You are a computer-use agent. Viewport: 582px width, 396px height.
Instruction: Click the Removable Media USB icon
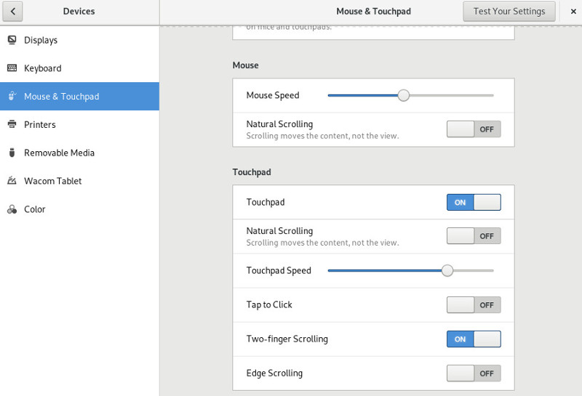12,153
